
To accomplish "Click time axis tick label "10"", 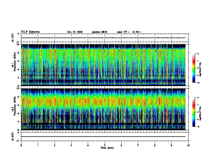I will (x=188, y=145).
